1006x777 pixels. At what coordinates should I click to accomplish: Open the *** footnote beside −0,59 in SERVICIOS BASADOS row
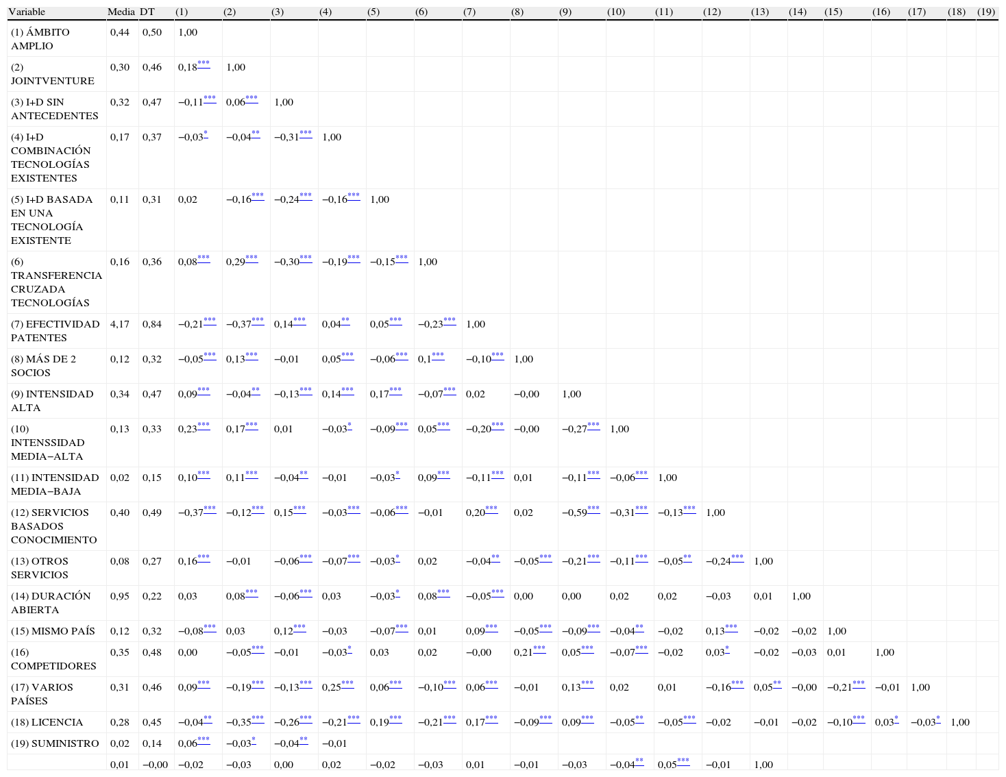coord(593,509)
